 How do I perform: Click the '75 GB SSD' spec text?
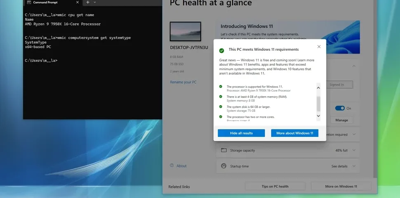[x=176, y=64]
